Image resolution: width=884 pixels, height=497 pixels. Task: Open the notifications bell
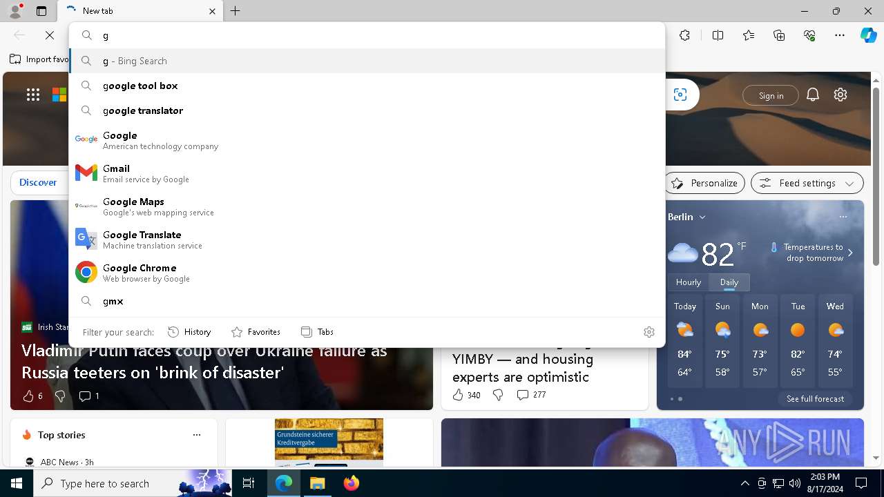[x=813, y=95]
